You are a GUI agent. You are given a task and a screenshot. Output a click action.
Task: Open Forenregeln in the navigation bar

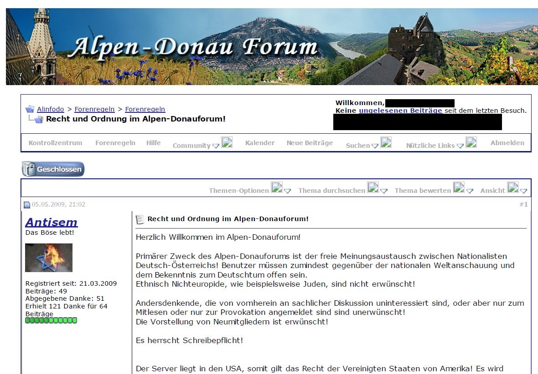click(x=115, y=143)
